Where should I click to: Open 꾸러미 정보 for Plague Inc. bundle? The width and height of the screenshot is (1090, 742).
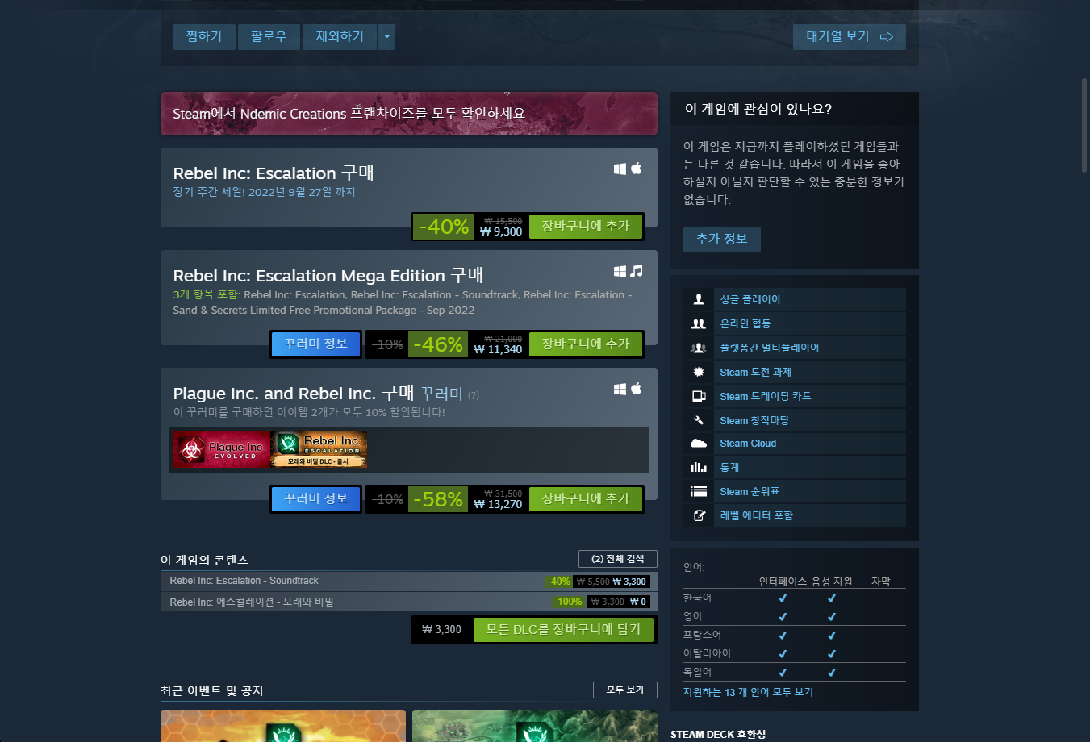click(315, 499)
